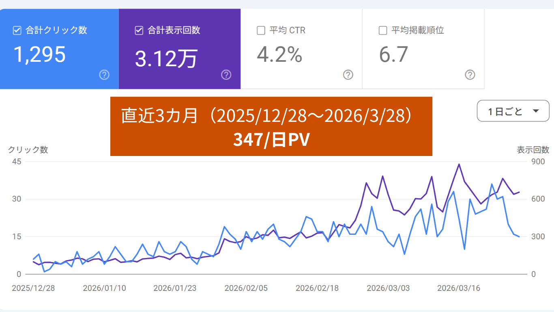Enable the 平均 CTR checkbox

[x=261, y=30]
